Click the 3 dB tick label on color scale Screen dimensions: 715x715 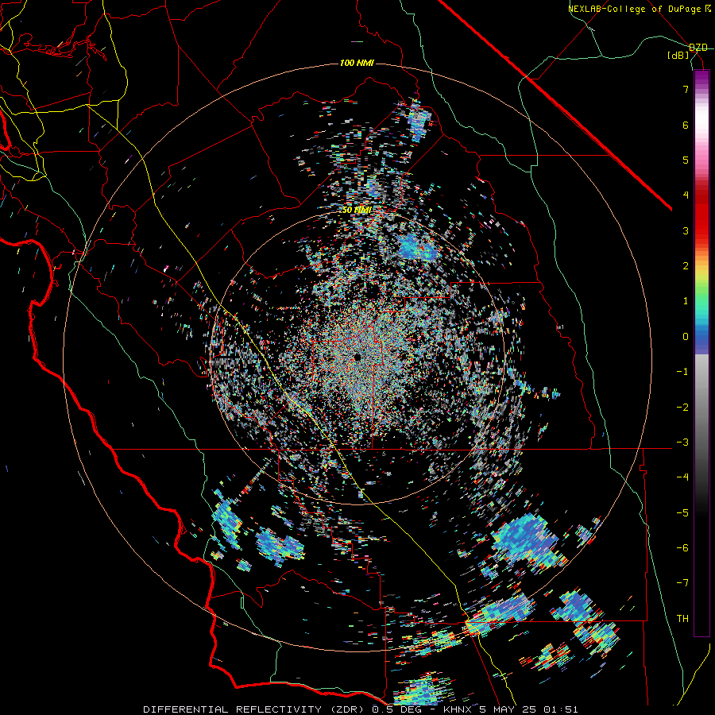(x=686, y=230)
